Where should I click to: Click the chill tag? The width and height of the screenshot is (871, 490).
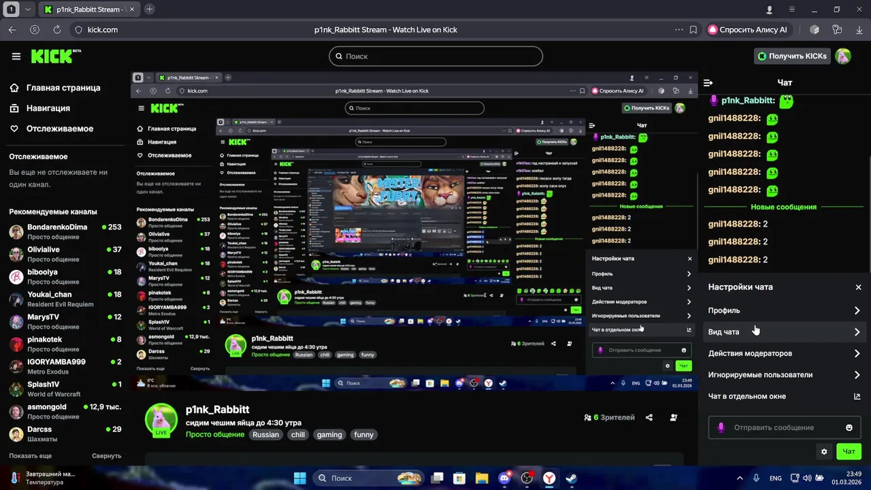(x=298, y=435)
